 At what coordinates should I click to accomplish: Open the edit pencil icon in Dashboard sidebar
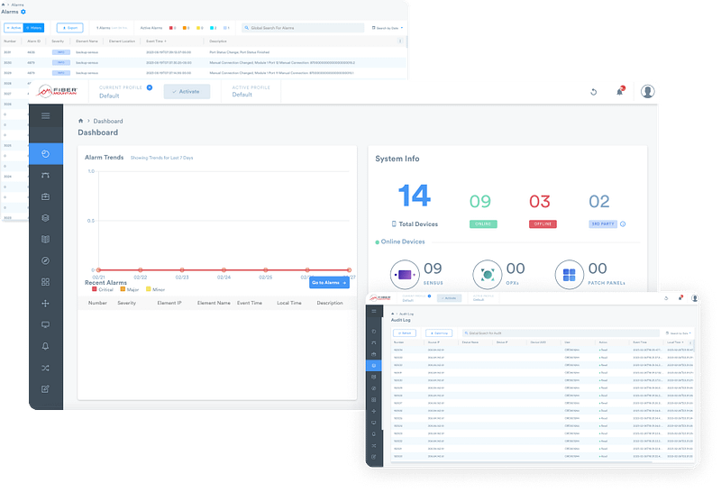[x=46, y=389]
